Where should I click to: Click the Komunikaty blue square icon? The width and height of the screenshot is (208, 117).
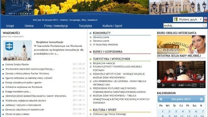[90, 33]
